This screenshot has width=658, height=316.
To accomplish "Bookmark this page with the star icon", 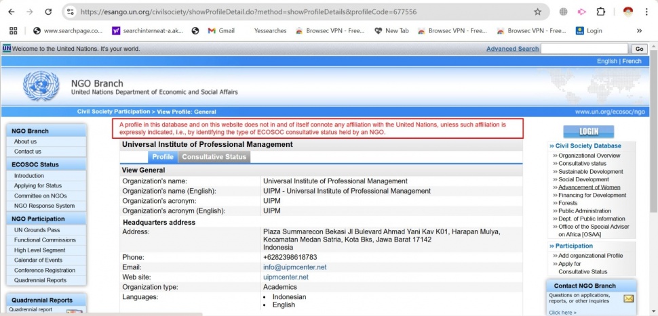I will pos(537,12).
